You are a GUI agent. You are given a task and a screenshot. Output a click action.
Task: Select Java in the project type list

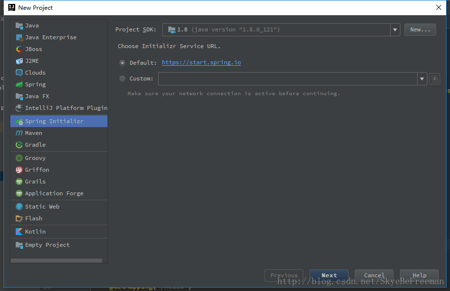(x=59, y=26)
